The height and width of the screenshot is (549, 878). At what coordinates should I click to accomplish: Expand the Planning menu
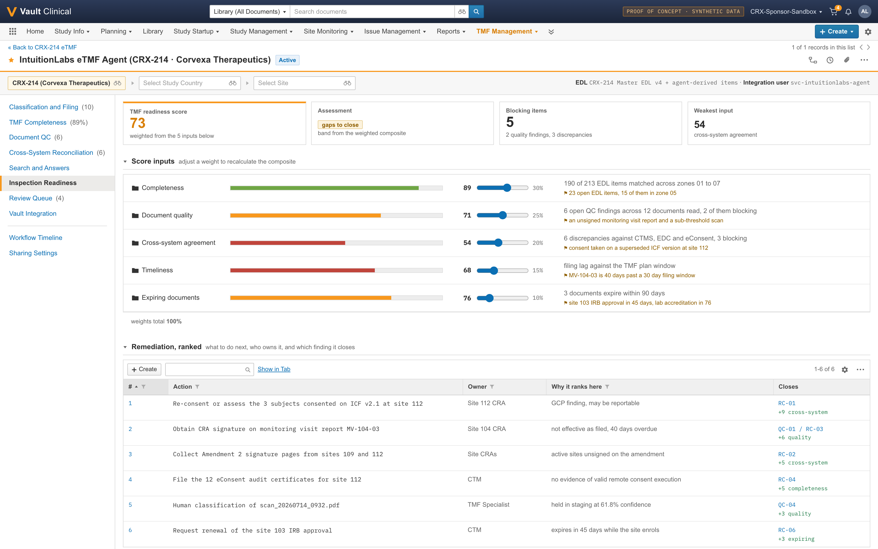point(116,32)
